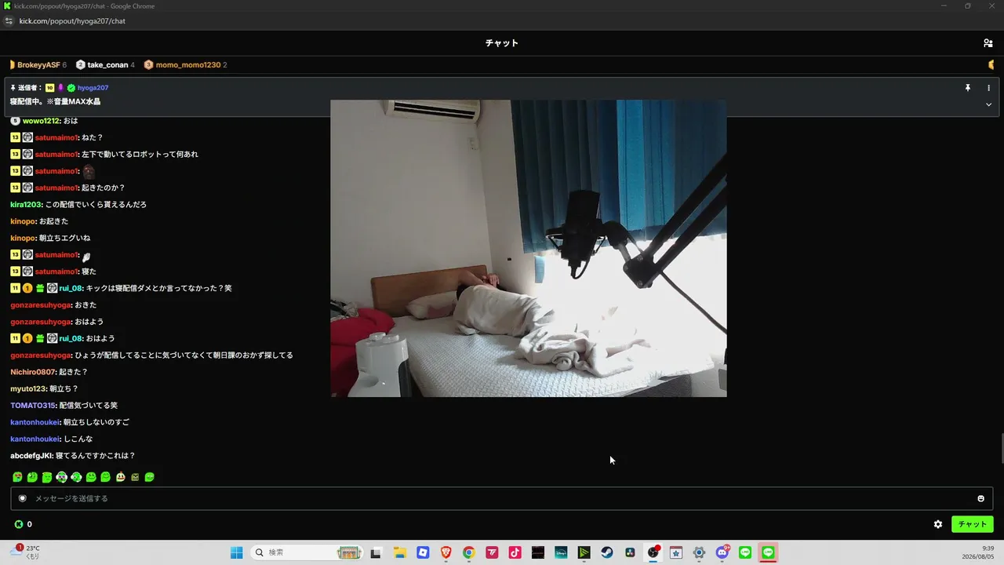This screenshot has height=565, width=1004.
Task: Unpin the pinned message with pin icon
Action: pos(968,88)
